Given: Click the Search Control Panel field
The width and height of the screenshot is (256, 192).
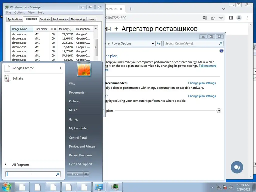Looking at the screenshot, I should coord(193,43).
